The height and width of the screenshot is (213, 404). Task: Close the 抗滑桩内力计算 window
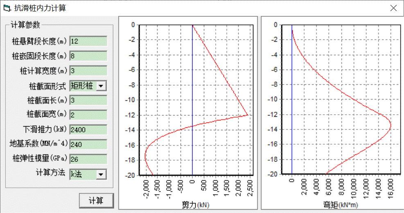[x=393, y=8]
